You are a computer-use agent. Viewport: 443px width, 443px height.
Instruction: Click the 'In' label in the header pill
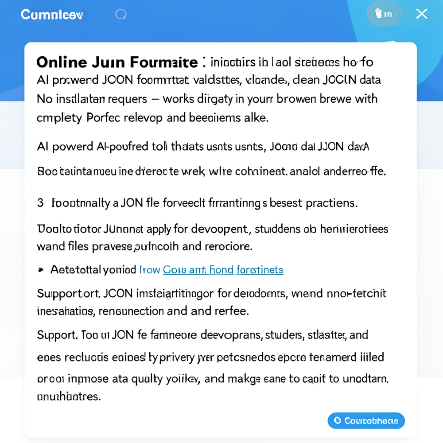tap(389, 14)
